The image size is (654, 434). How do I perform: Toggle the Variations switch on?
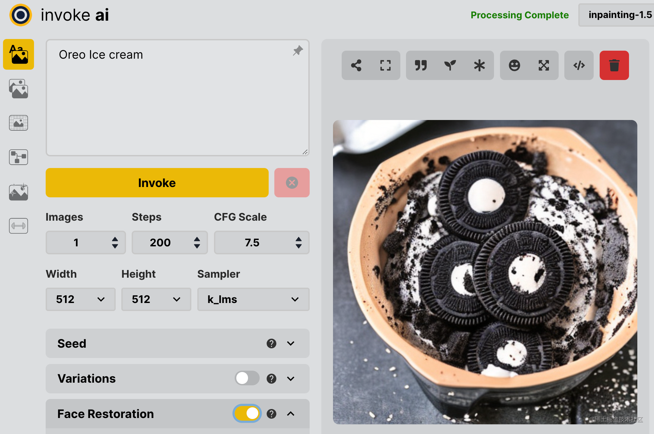coord(247,378)
